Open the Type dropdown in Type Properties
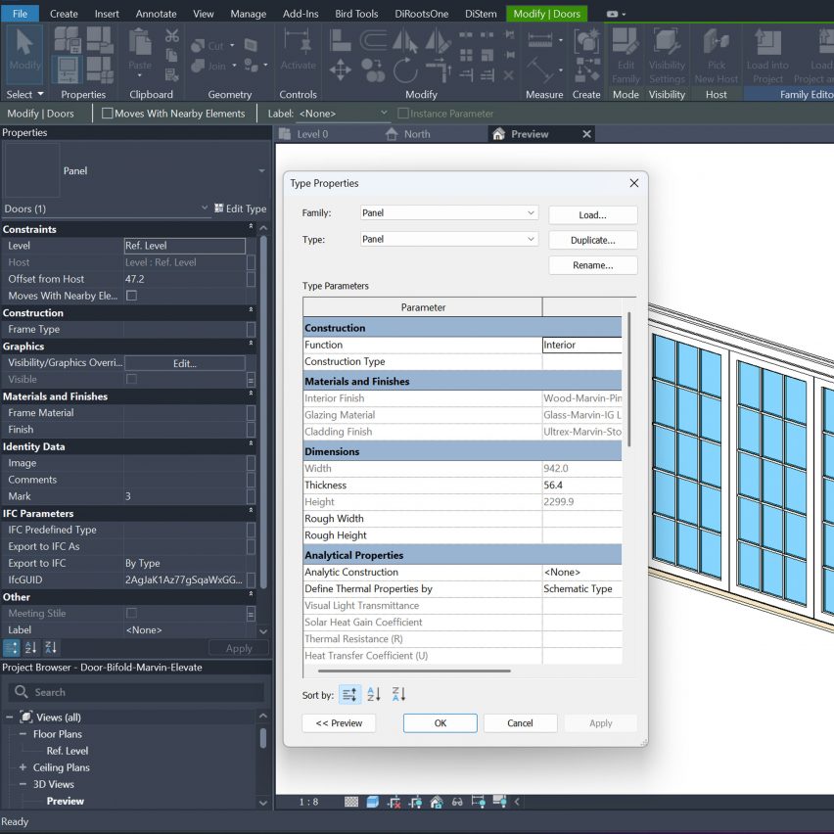 (x=449, y=240)
